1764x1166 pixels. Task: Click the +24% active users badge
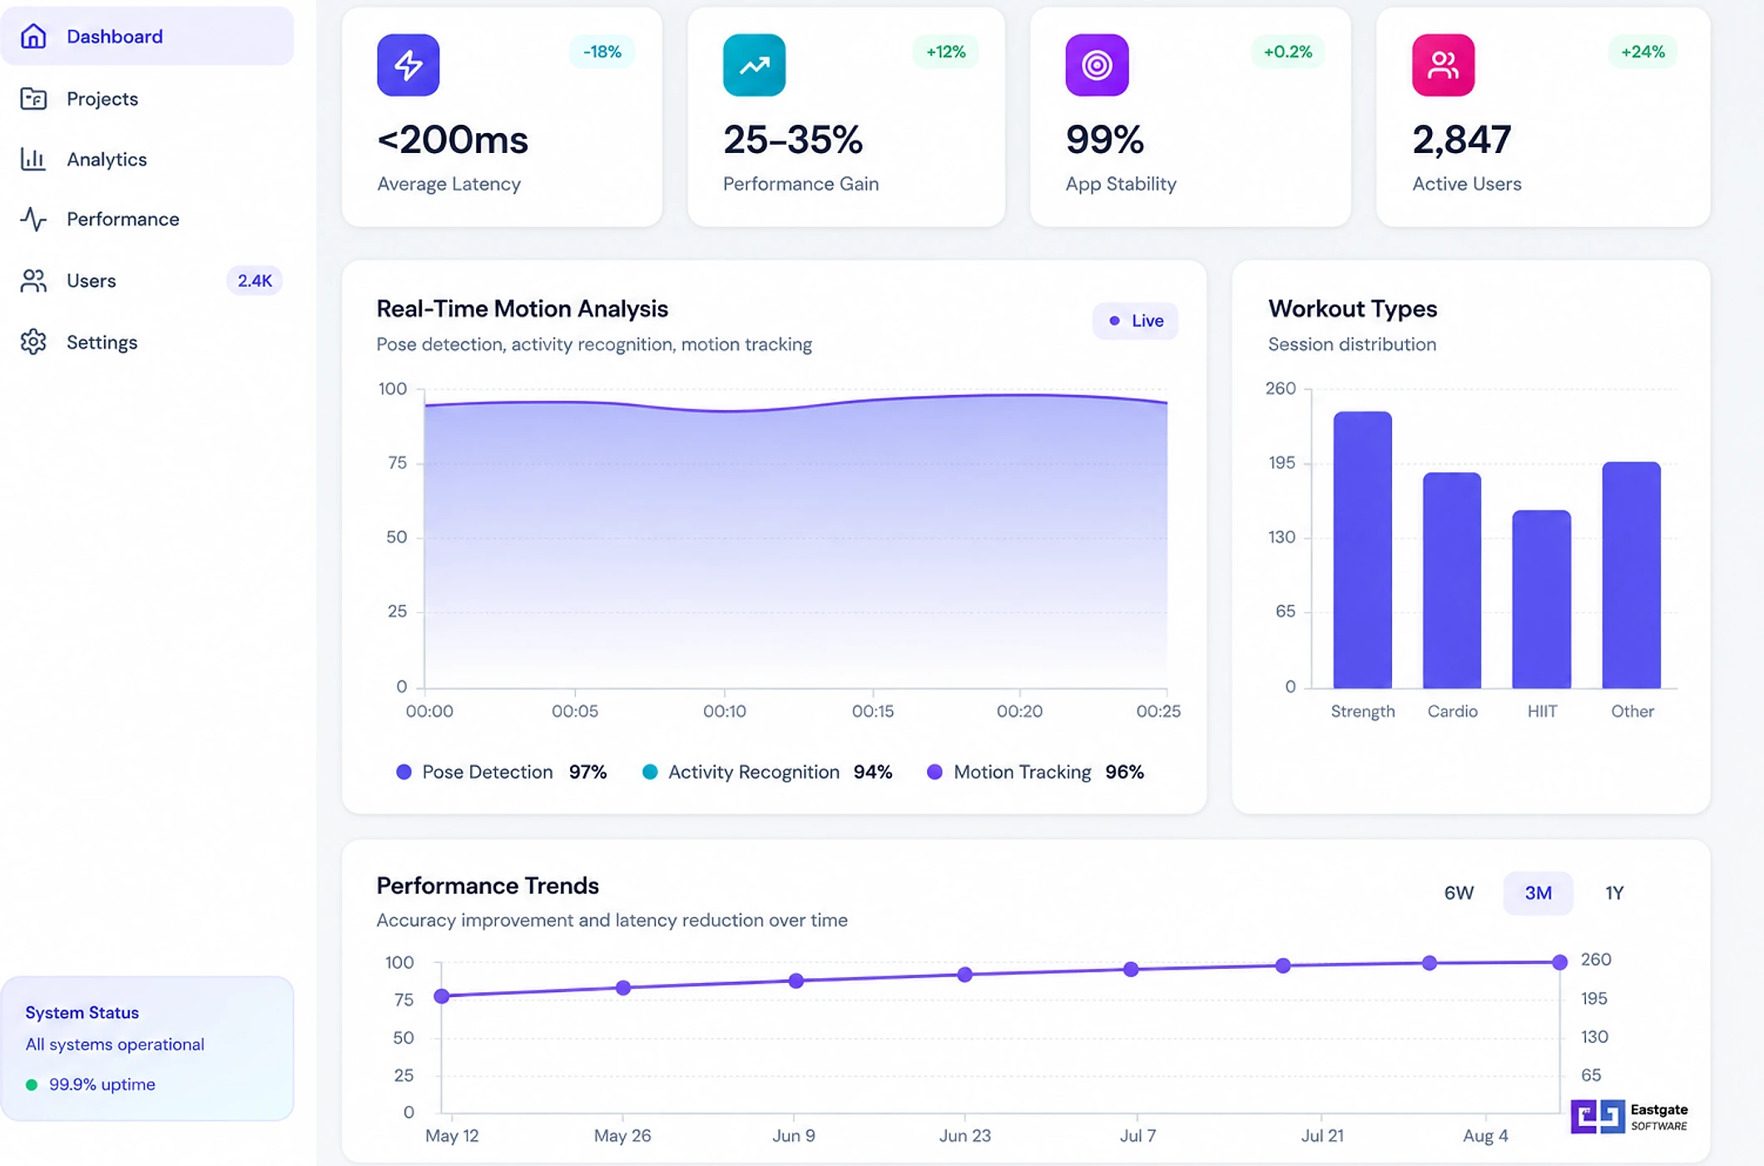tap(1643, 52)
